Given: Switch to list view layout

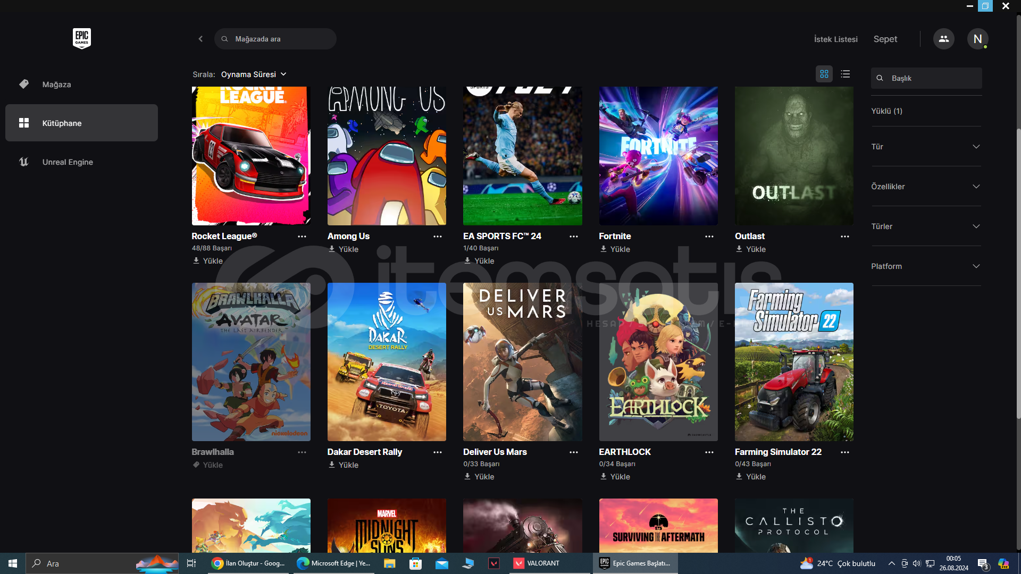Looking at the screenshot, I should (x=845, y=74).
